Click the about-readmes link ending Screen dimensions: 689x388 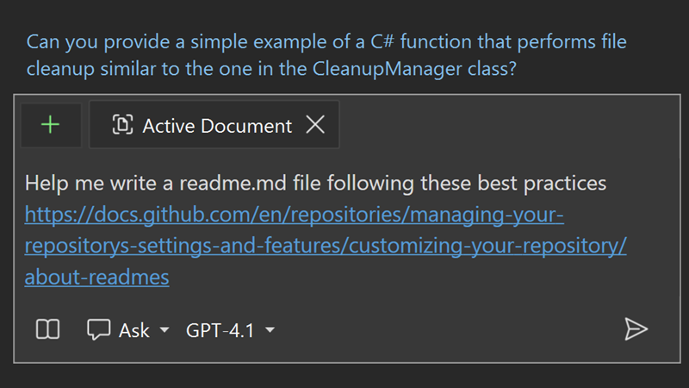point(96,278)
